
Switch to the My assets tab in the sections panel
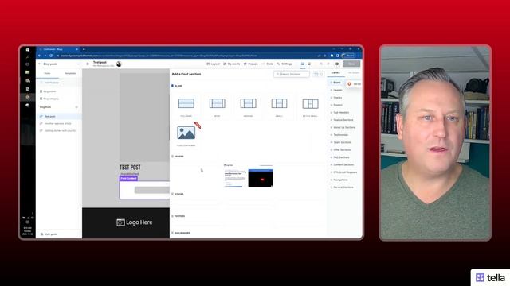[354, 73]
